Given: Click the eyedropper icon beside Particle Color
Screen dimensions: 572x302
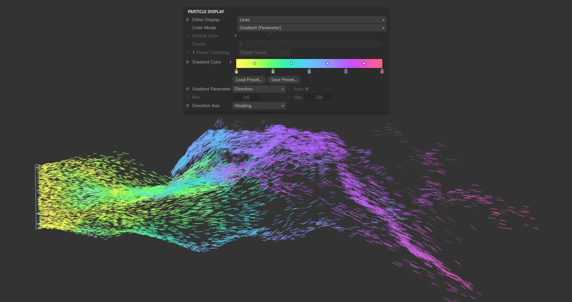Looking at the screenshot, I should tap(269, 35).
